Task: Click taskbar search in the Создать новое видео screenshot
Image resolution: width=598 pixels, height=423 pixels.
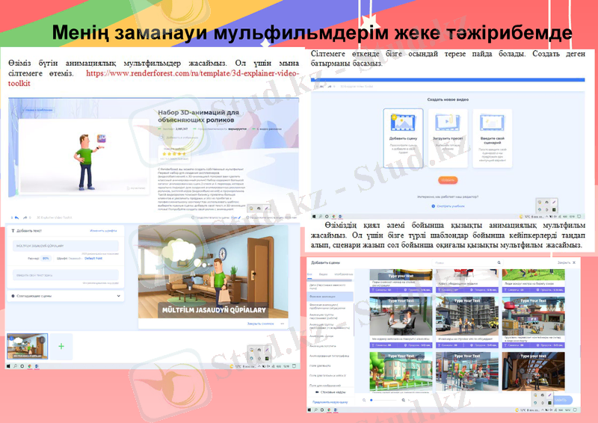Action: pyautogui.click(x=321, y=217)
